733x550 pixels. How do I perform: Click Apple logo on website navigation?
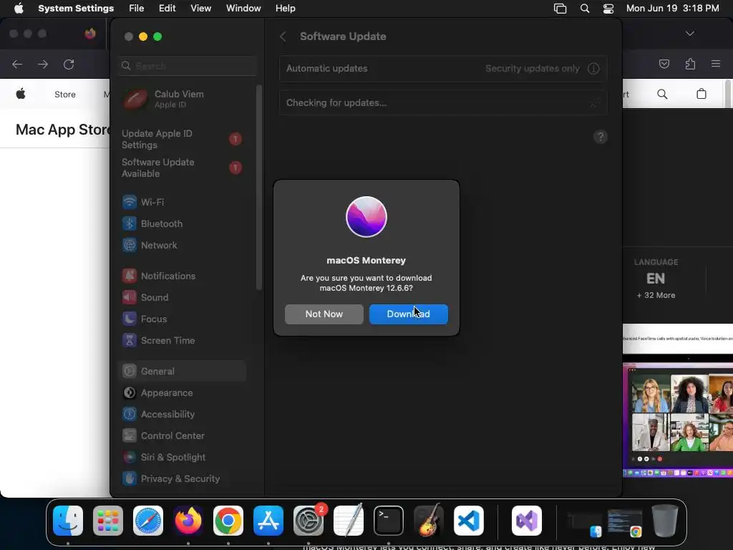point(21,94)
